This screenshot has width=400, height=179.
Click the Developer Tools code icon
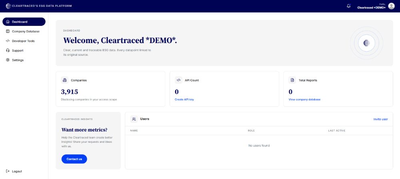pyautogui.click(x=8, y=41)
